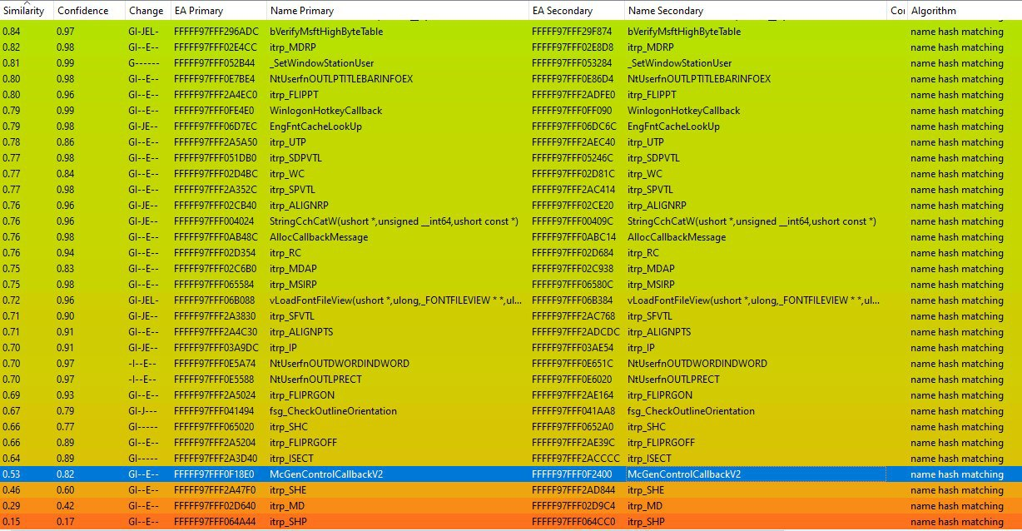Sort by the Similarity column header
This screenshot has height=531, width=1022.
coord(23,11)
